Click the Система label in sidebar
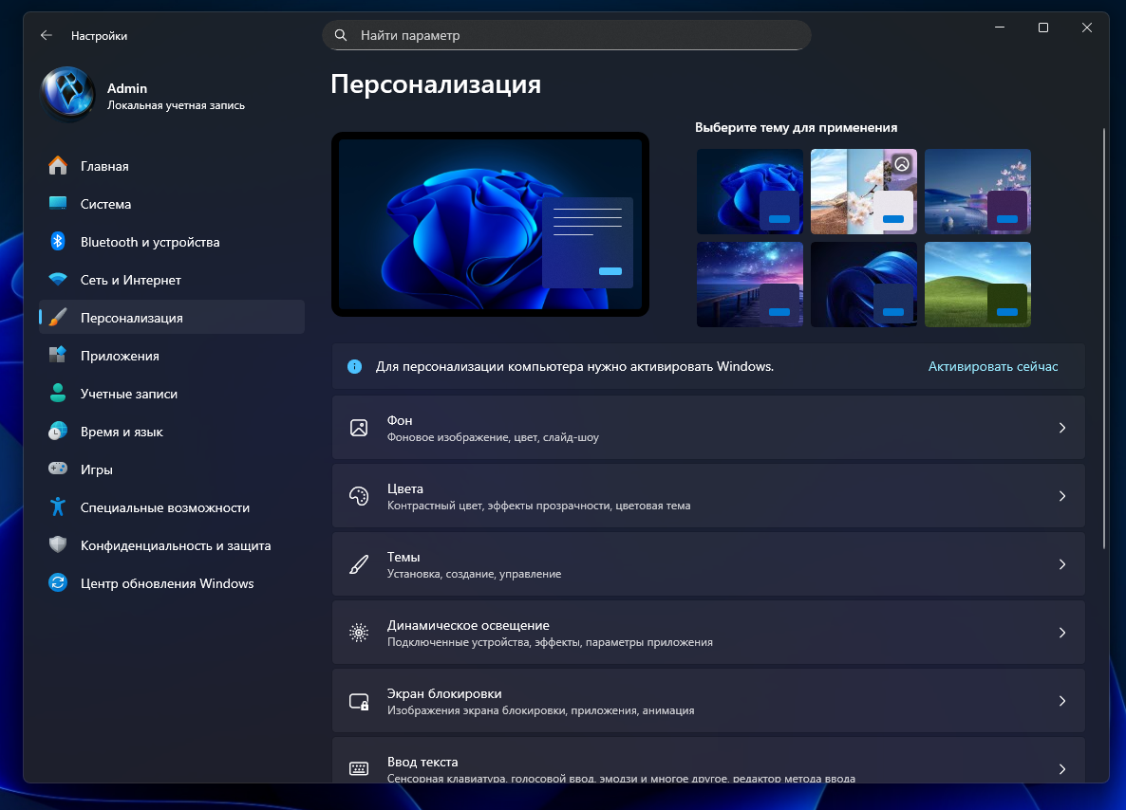This screenshot has height=810, width=1126. pyautogui.click(x=105, y=204)
